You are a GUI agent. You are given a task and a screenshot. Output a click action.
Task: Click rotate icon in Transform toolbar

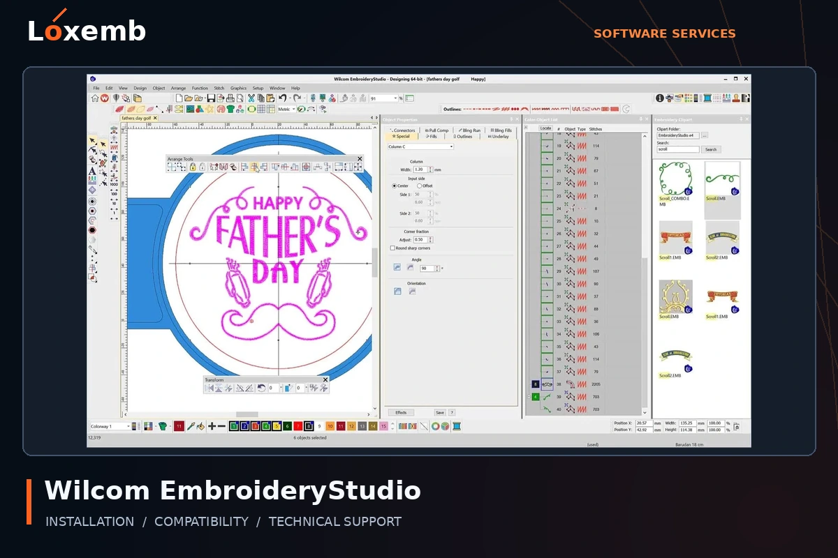click(261, 388)
